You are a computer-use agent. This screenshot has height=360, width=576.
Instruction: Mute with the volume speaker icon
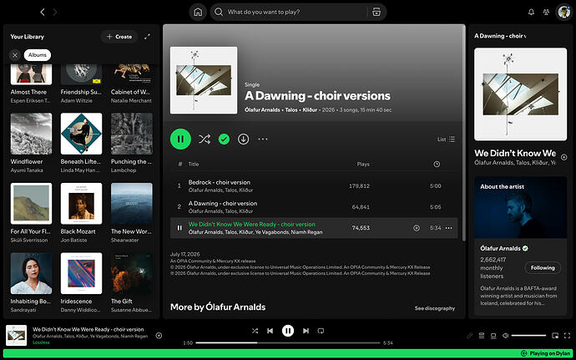pos(506,336)
